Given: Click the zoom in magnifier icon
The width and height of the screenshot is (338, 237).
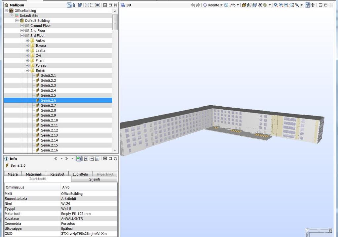Looking at the screenshot, I should click(281, 5).
